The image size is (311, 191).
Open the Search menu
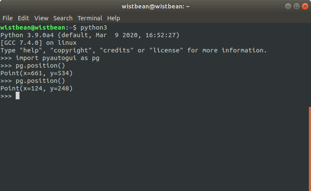point(63,18)
